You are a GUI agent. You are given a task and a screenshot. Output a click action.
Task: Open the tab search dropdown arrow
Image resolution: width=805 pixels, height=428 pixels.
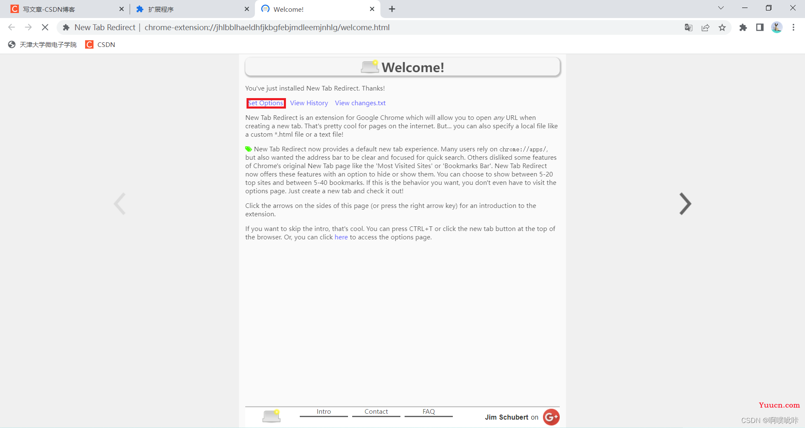pyautogui.click(x=721, y=8)
